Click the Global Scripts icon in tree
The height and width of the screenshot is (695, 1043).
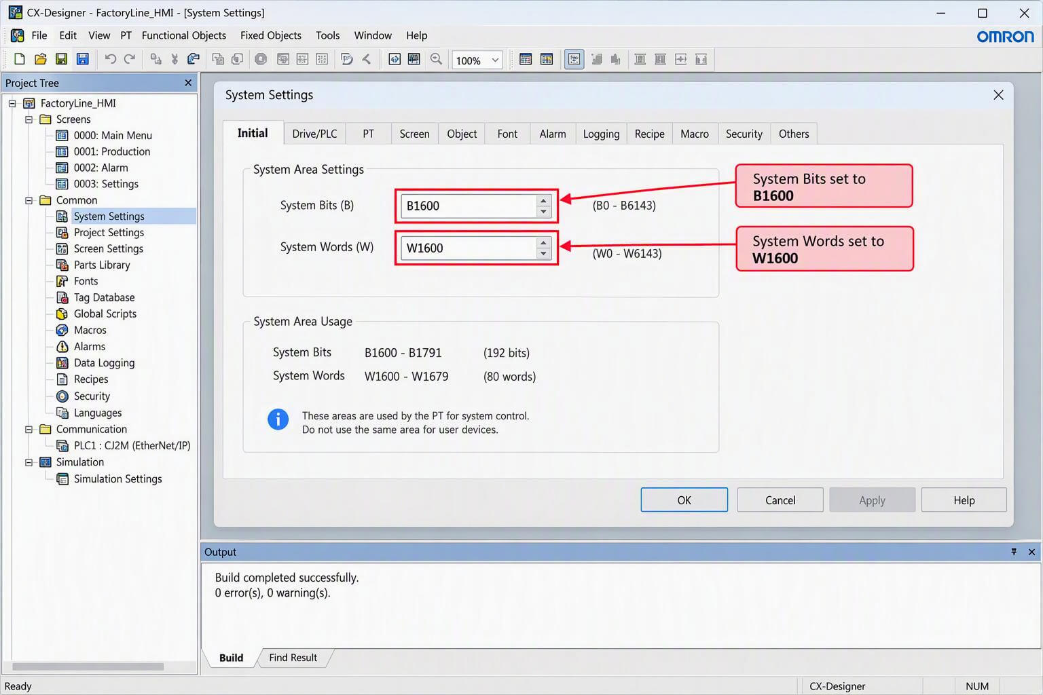pyautogui.click(x=62, y=314)
